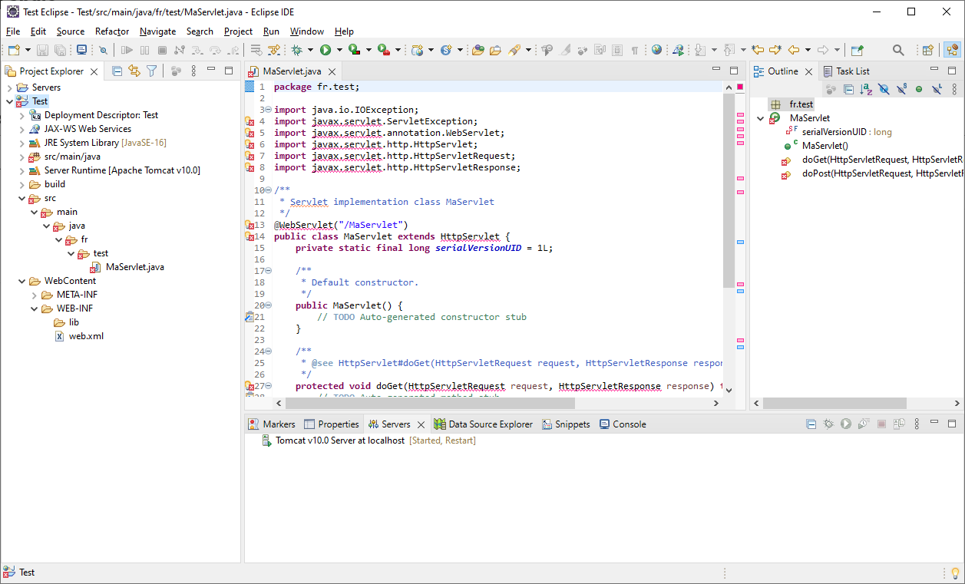
Task: Open the Window menu
Action: point(307,31)
